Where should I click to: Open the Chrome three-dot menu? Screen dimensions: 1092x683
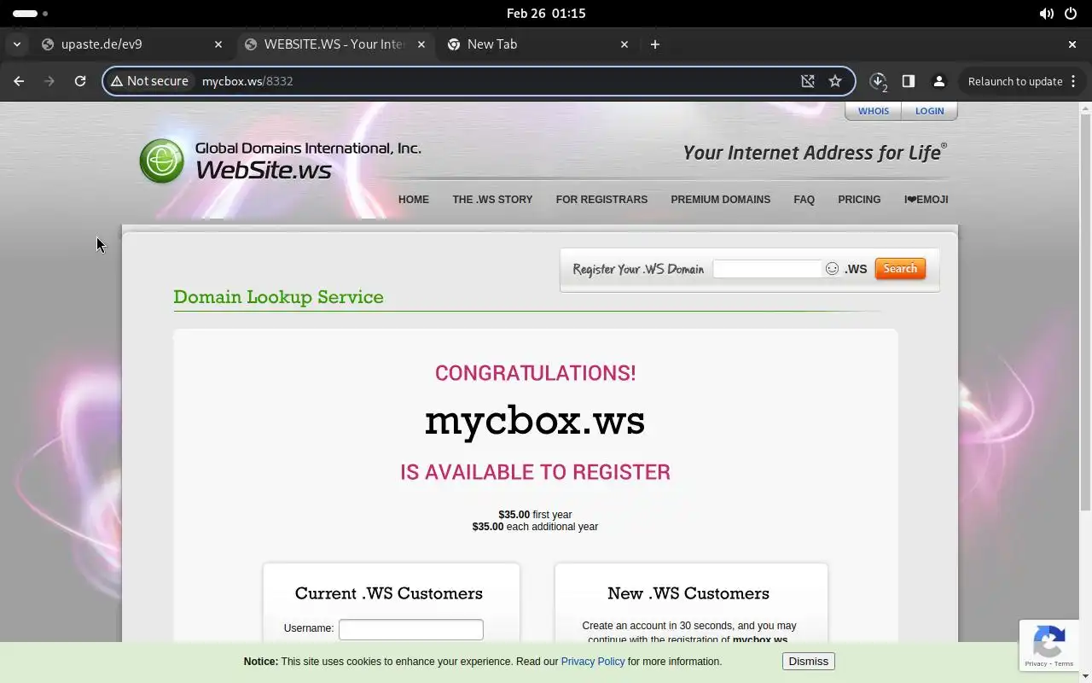tap(1073, 81)
